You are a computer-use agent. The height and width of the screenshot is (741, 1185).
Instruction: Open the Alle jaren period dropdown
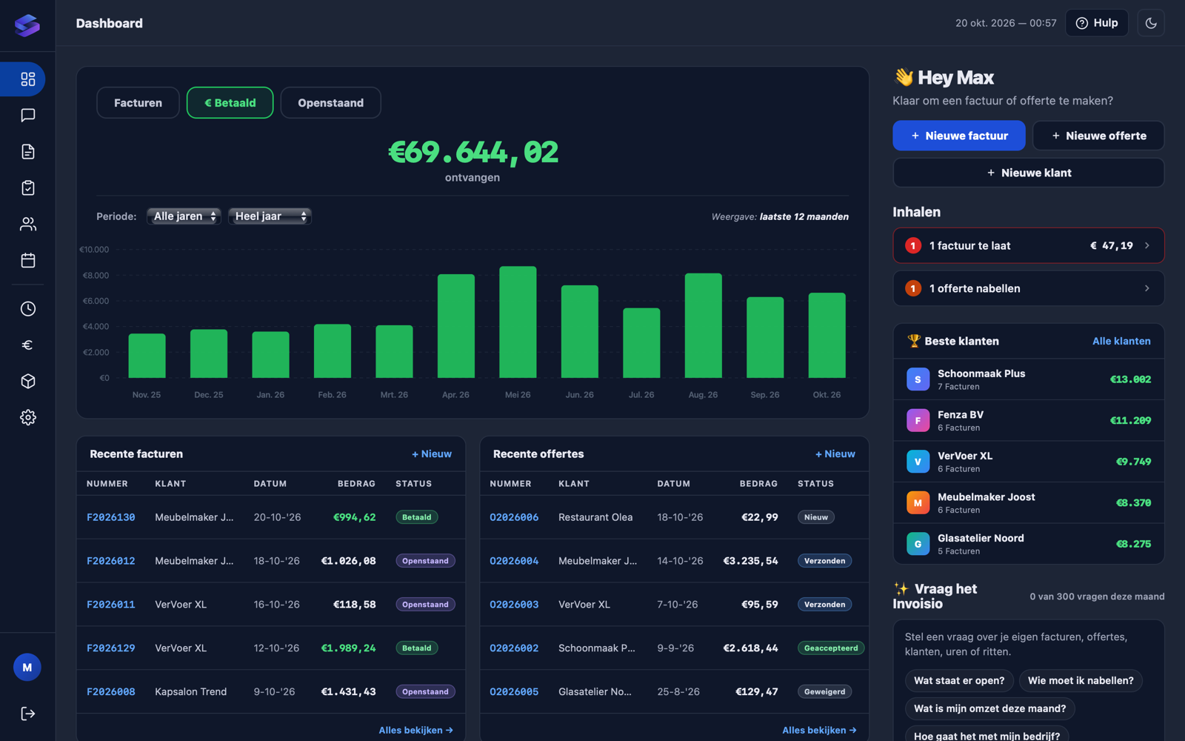pyautogui.click(x=184, y=216)
